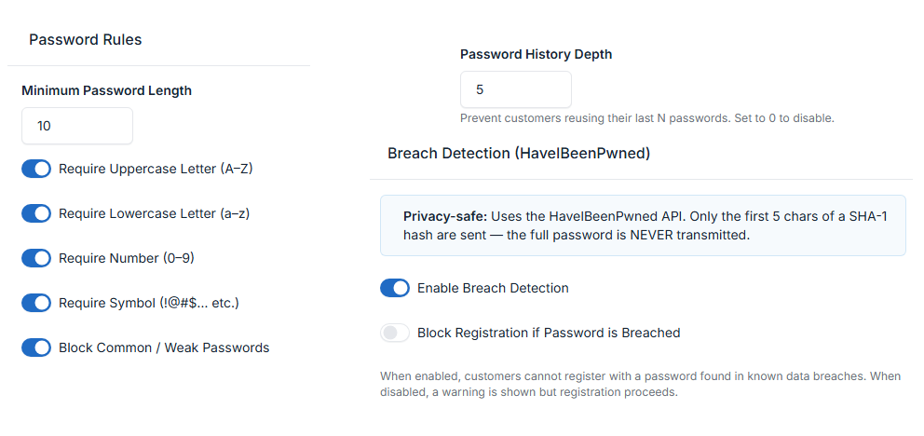Click the 'Block Registration if Password is Breached' label
Viewport: 924px width, 436px height.
pos(549,333)
